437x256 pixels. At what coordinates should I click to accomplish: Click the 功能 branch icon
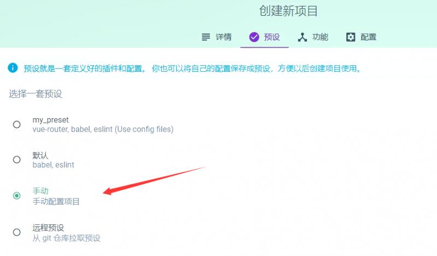(303, 37)
